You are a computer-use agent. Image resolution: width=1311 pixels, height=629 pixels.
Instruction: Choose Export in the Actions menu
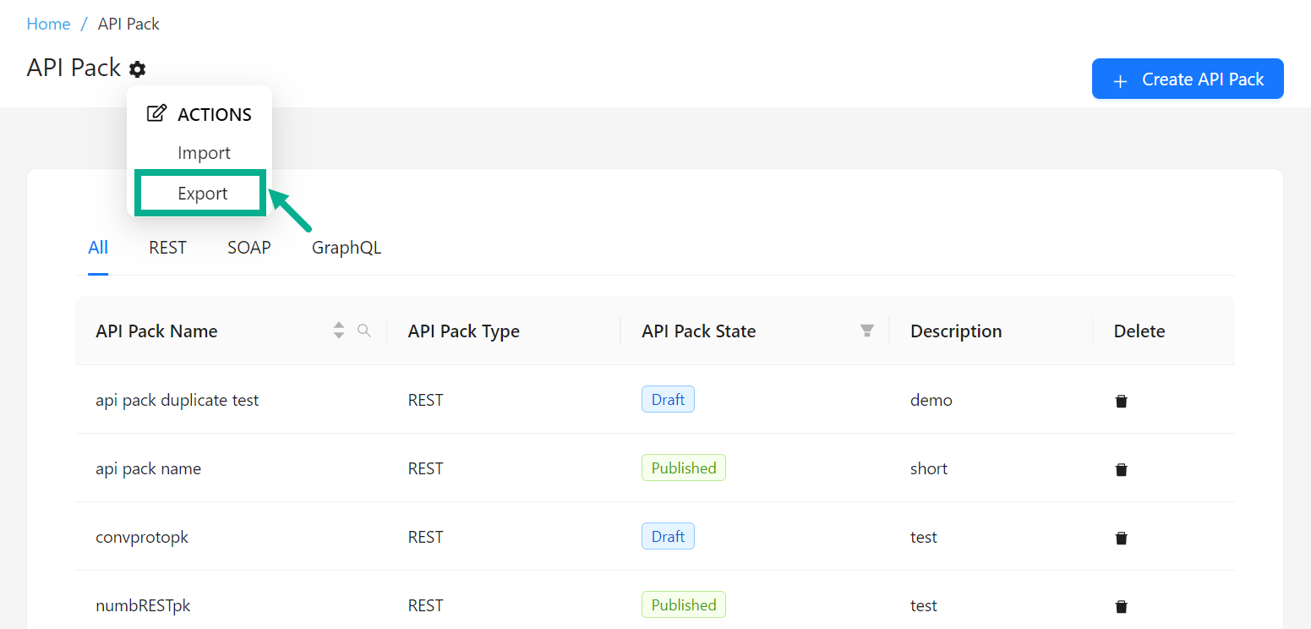coord(203,194)
